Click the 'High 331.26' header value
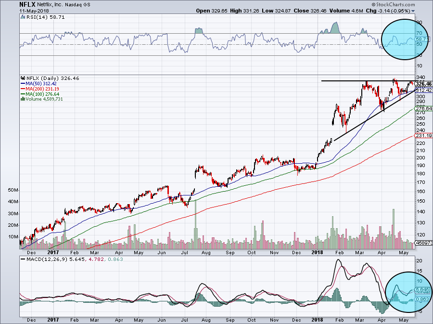The image size is (433, 324). point(244,11)
